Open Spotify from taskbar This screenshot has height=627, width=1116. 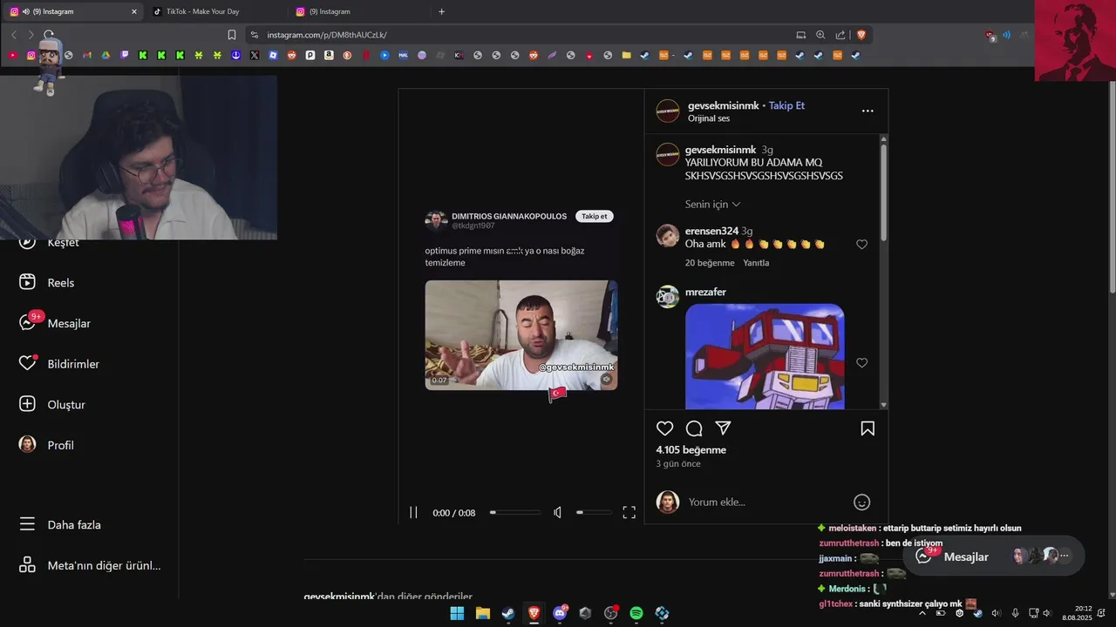[636, 613]
